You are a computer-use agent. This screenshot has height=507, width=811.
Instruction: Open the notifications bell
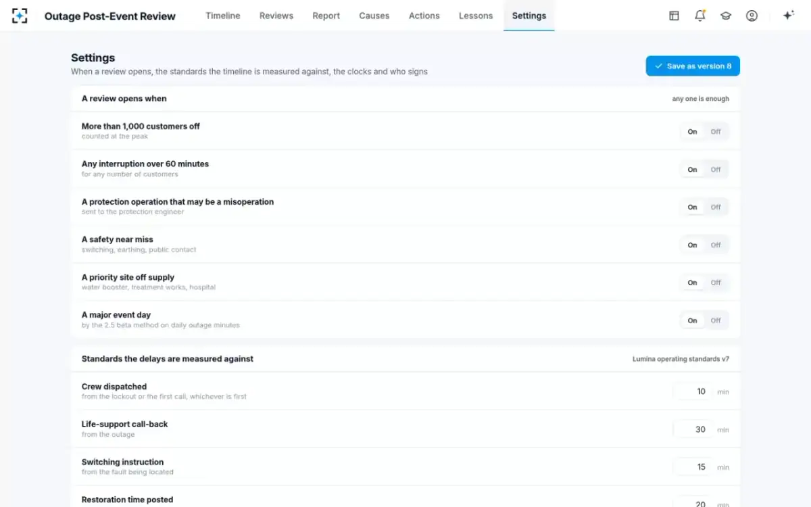coord(700,16)
